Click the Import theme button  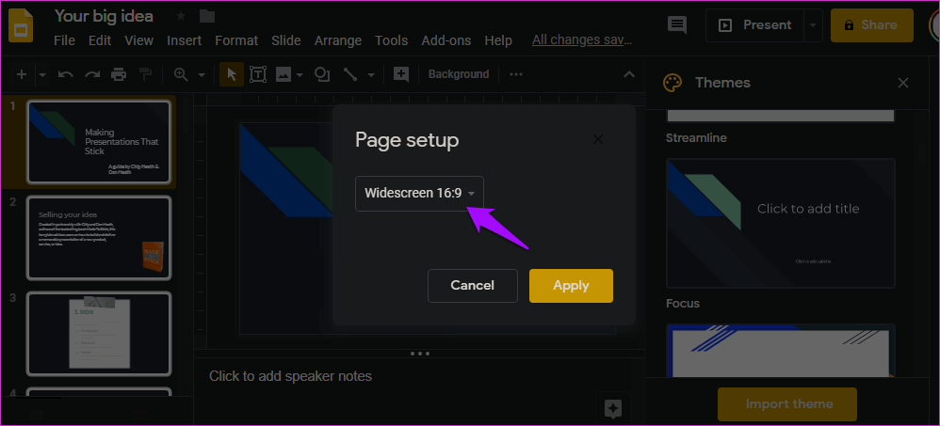(787, 403)
